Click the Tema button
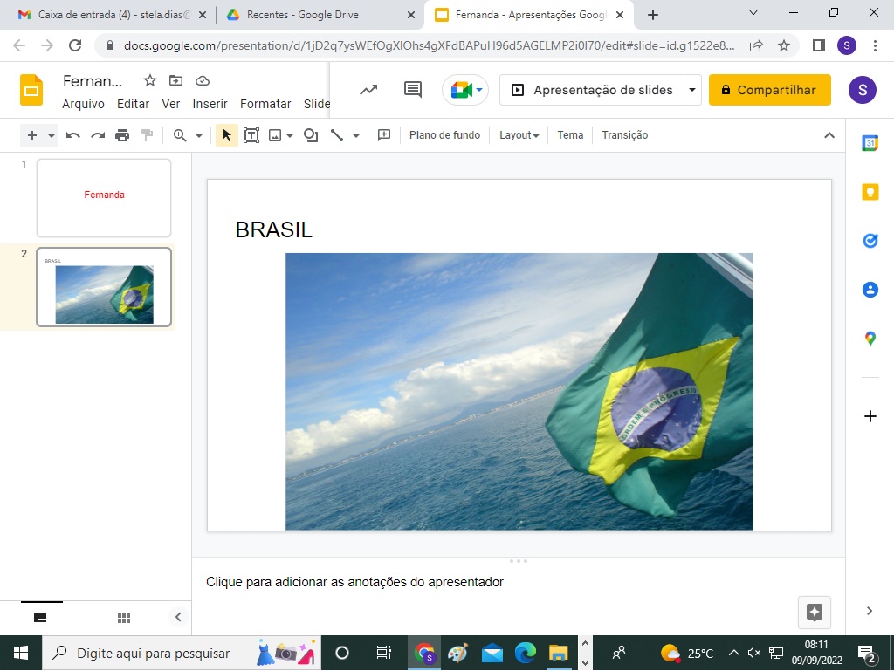 click(x=570, y=135)
